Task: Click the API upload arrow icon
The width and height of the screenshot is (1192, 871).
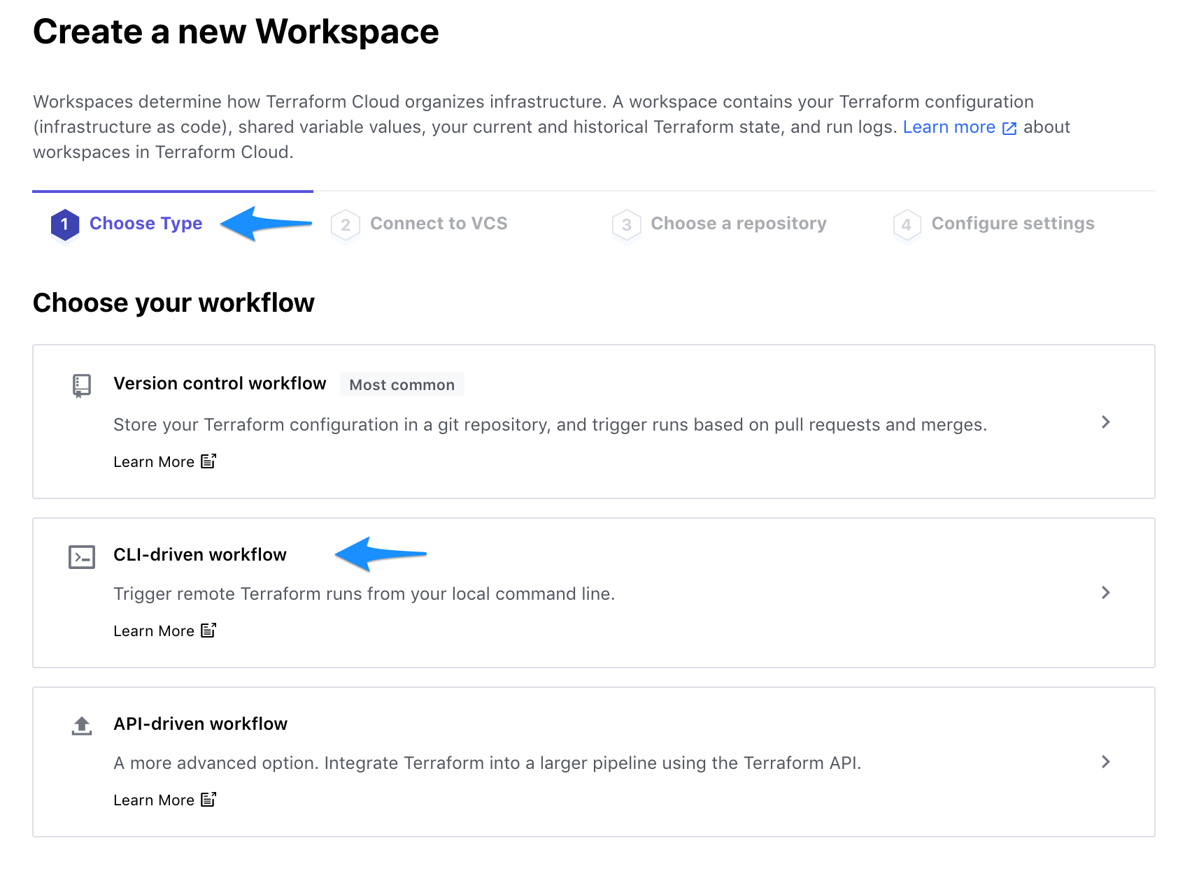Action: pyautogui.click(x=82, y=726)
